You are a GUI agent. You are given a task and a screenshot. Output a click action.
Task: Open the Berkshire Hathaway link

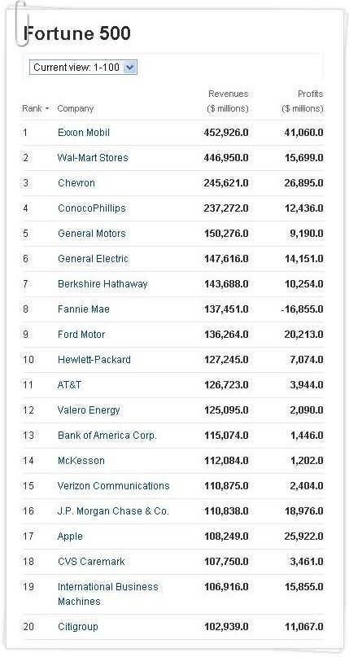(103, 284)
